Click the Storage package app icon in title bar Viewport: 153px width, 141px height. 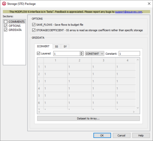4,4
